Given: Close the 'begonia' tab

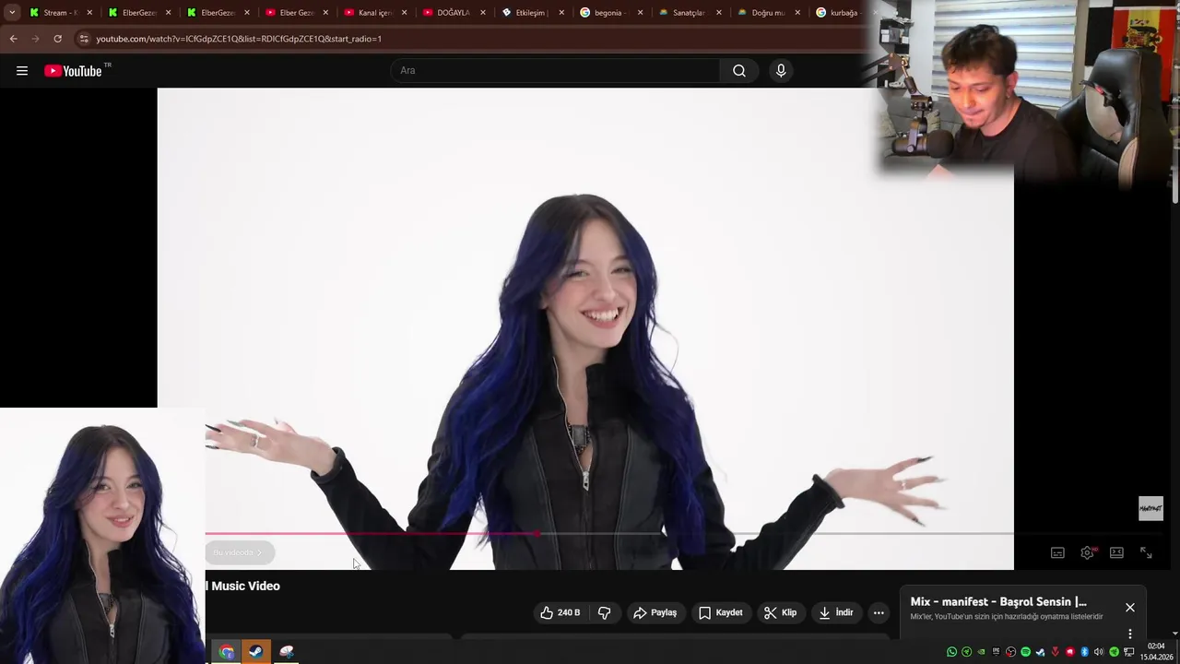Looking at the screenshot, I should [641, 13].
